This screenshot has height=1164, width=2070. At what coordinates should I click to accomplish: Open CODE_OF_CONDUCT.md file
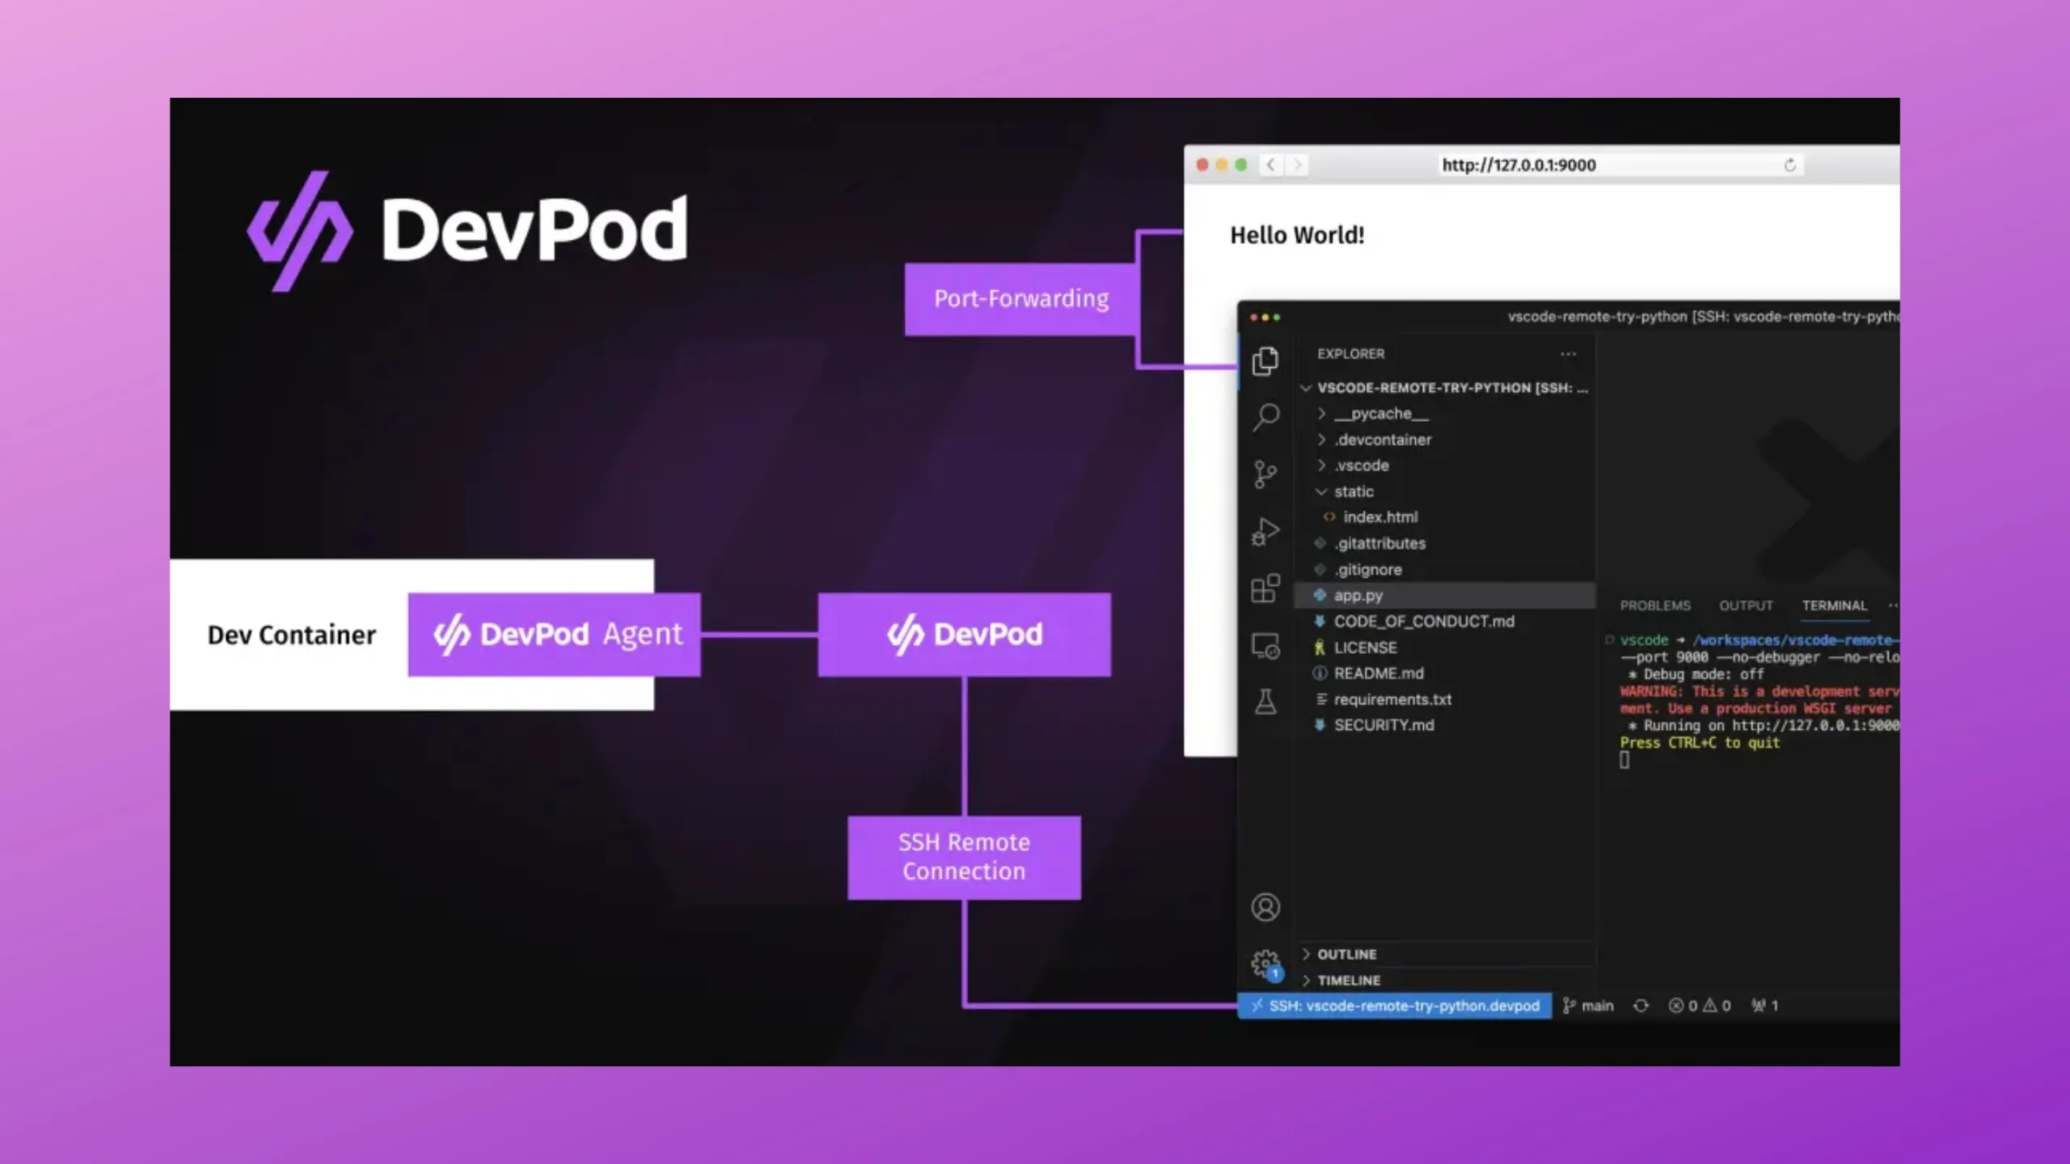(1445, 622)
